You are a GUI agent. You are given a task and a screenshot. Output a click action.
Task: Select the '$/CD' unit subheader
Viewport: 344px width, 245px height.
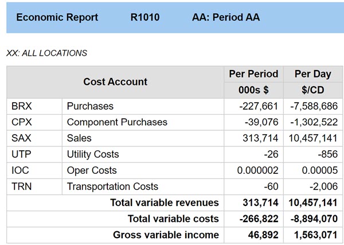coord(312,90)
